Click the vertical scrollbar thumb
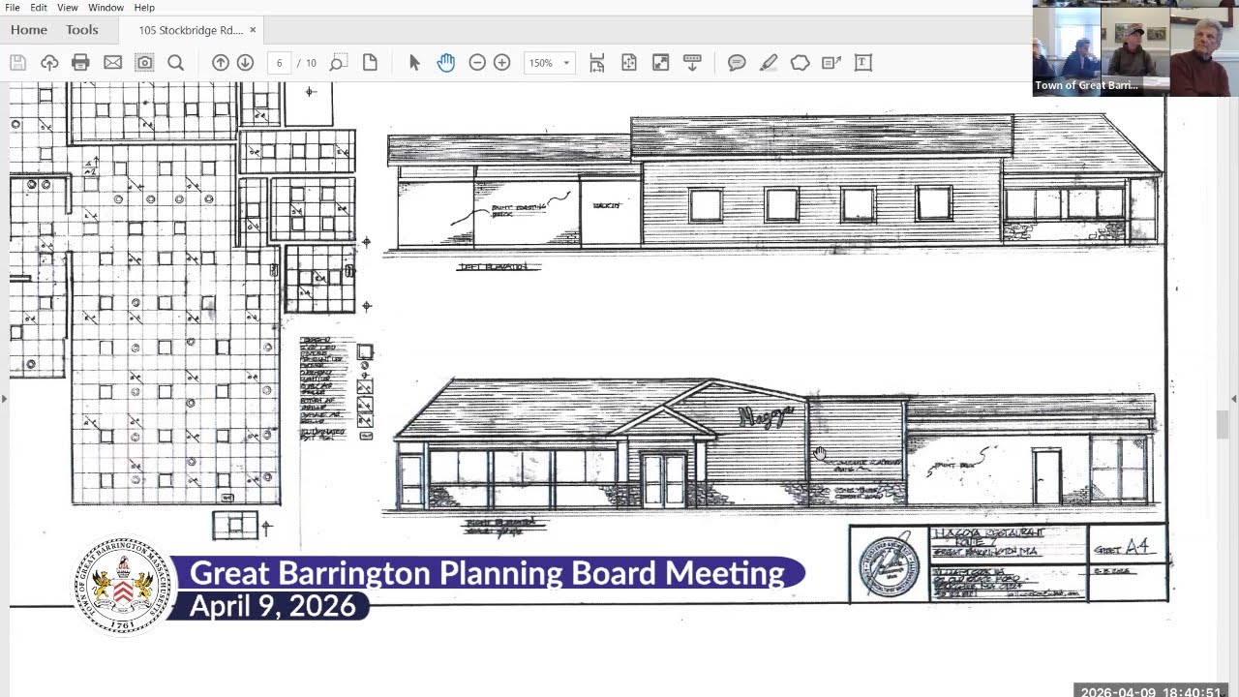Screen dimensions: 1239x697 1223,424
